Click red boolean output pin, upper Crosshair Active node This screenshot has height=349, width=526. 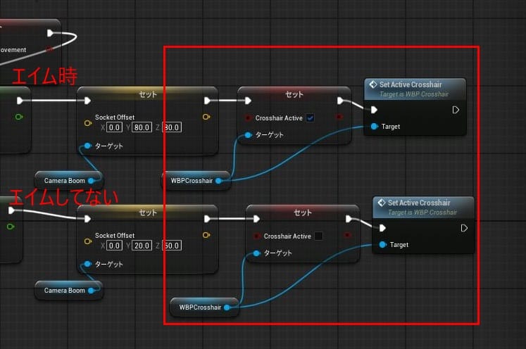coord(339,117)
